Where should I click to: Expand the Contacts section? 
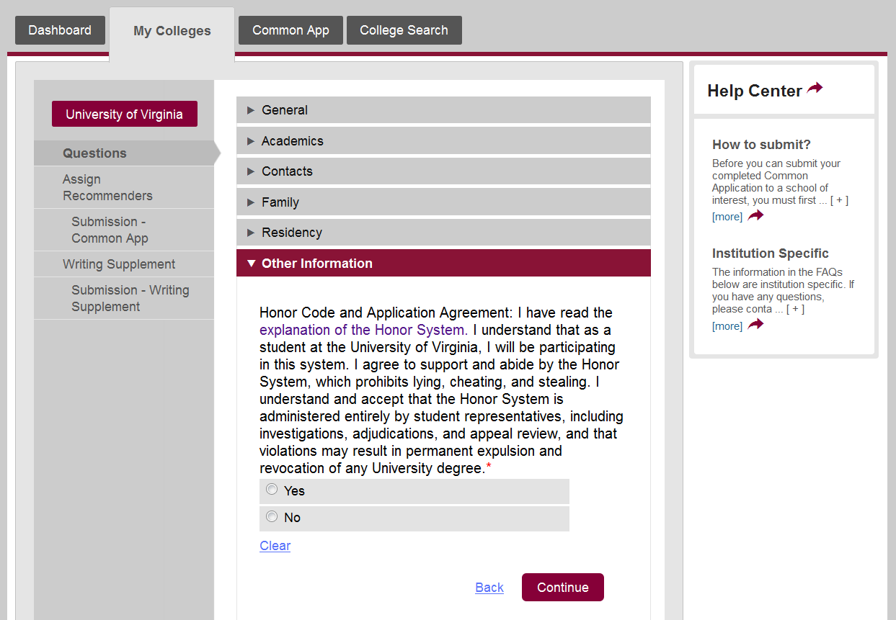pos(443,171)
